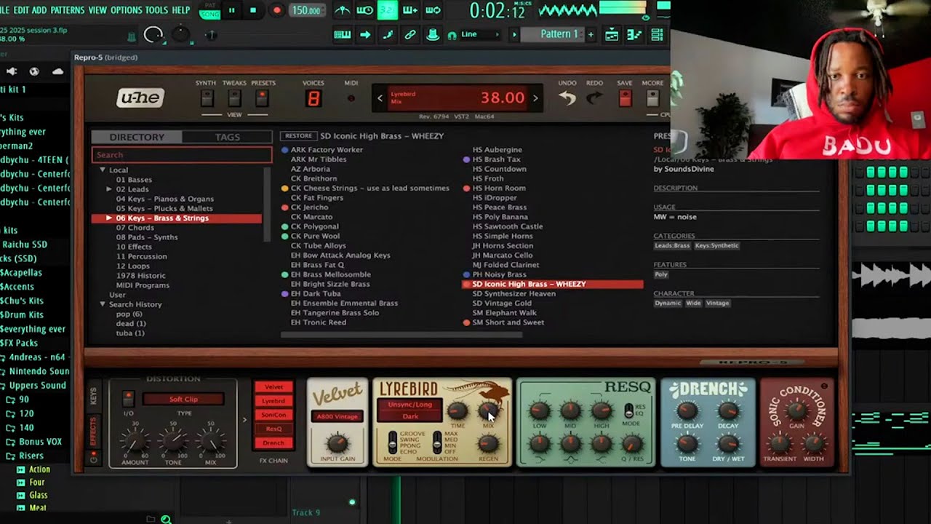Click the search magnifier icon at bottom
This screenshot has height=524, width=931.
click(166, 519)
